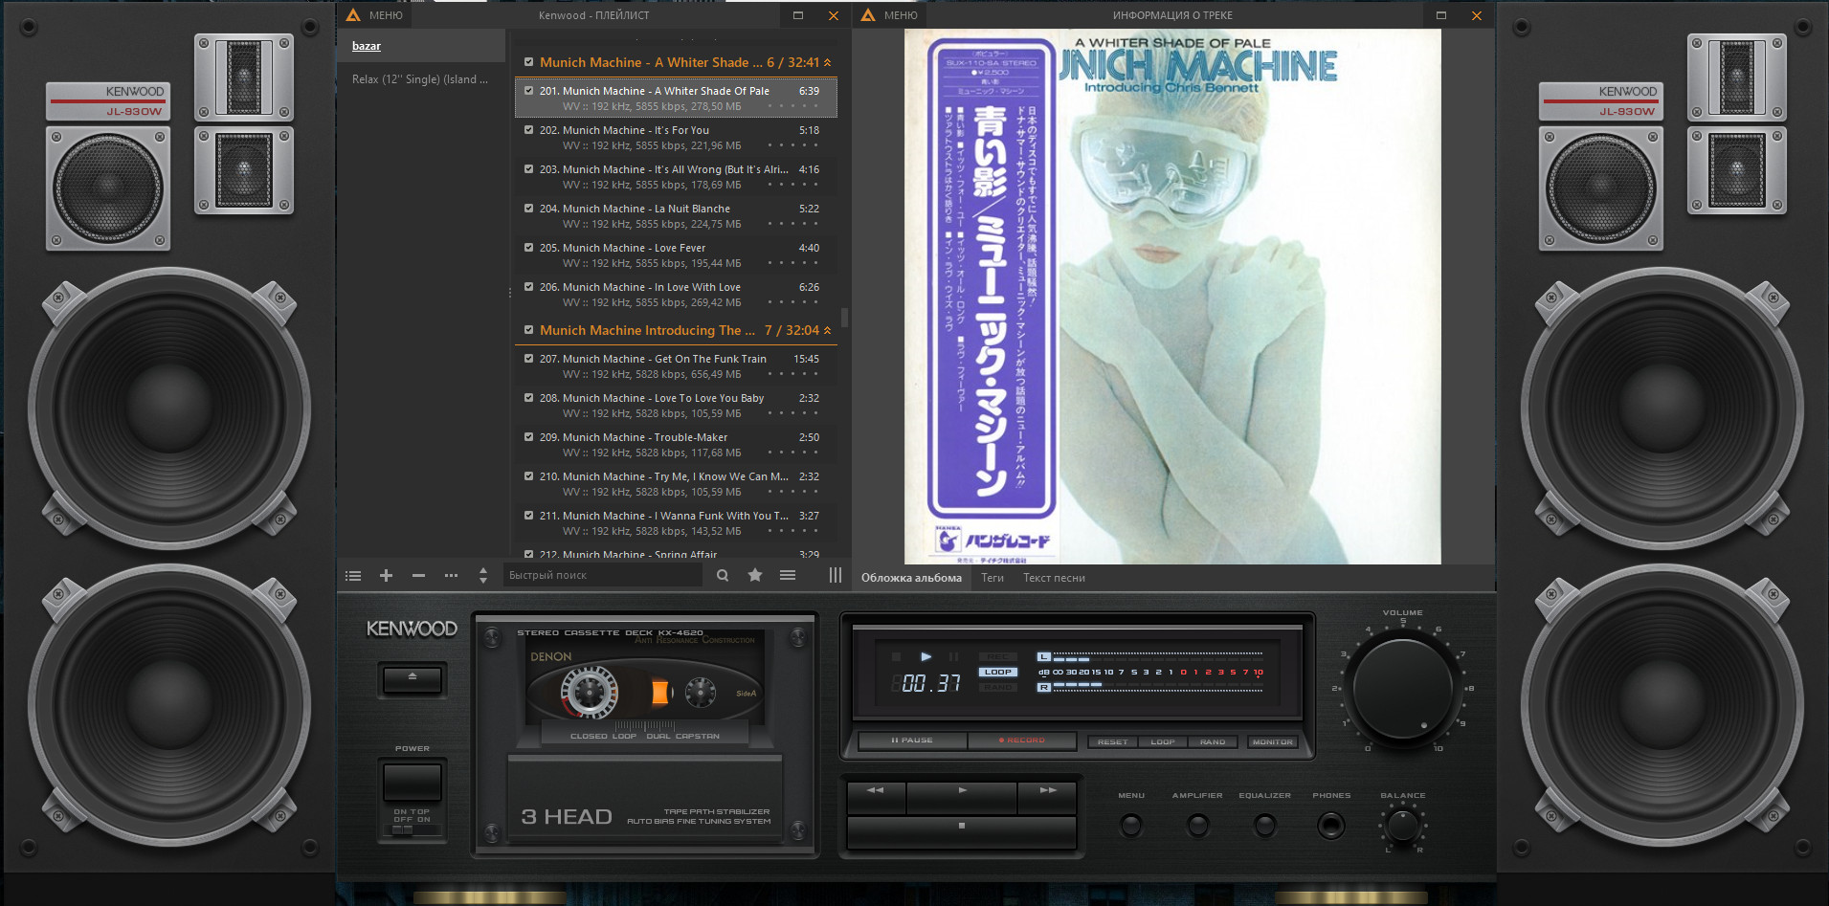This screenshot has width=1829, height=906.
Task: Click the MONITOR button
Action: tap(1273, 741)
